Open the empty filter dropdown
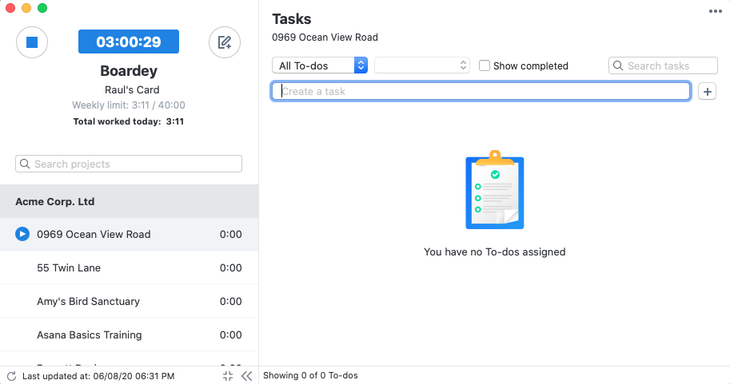The height and width of the screenshot is (384, 730). [x=422, y=65]
